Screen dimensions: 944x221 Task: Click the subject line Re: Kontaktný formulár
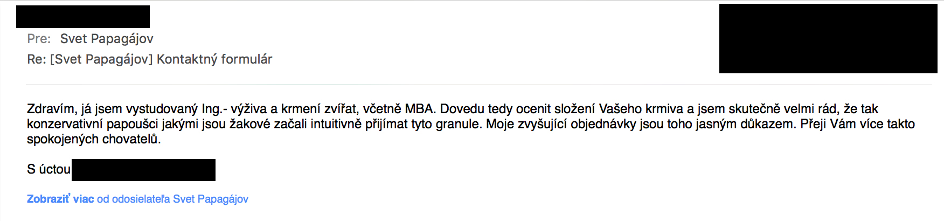150,59
